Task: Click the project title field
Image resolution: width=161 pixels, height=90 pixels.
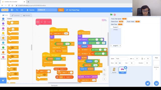Action: [x=47, y=10]
